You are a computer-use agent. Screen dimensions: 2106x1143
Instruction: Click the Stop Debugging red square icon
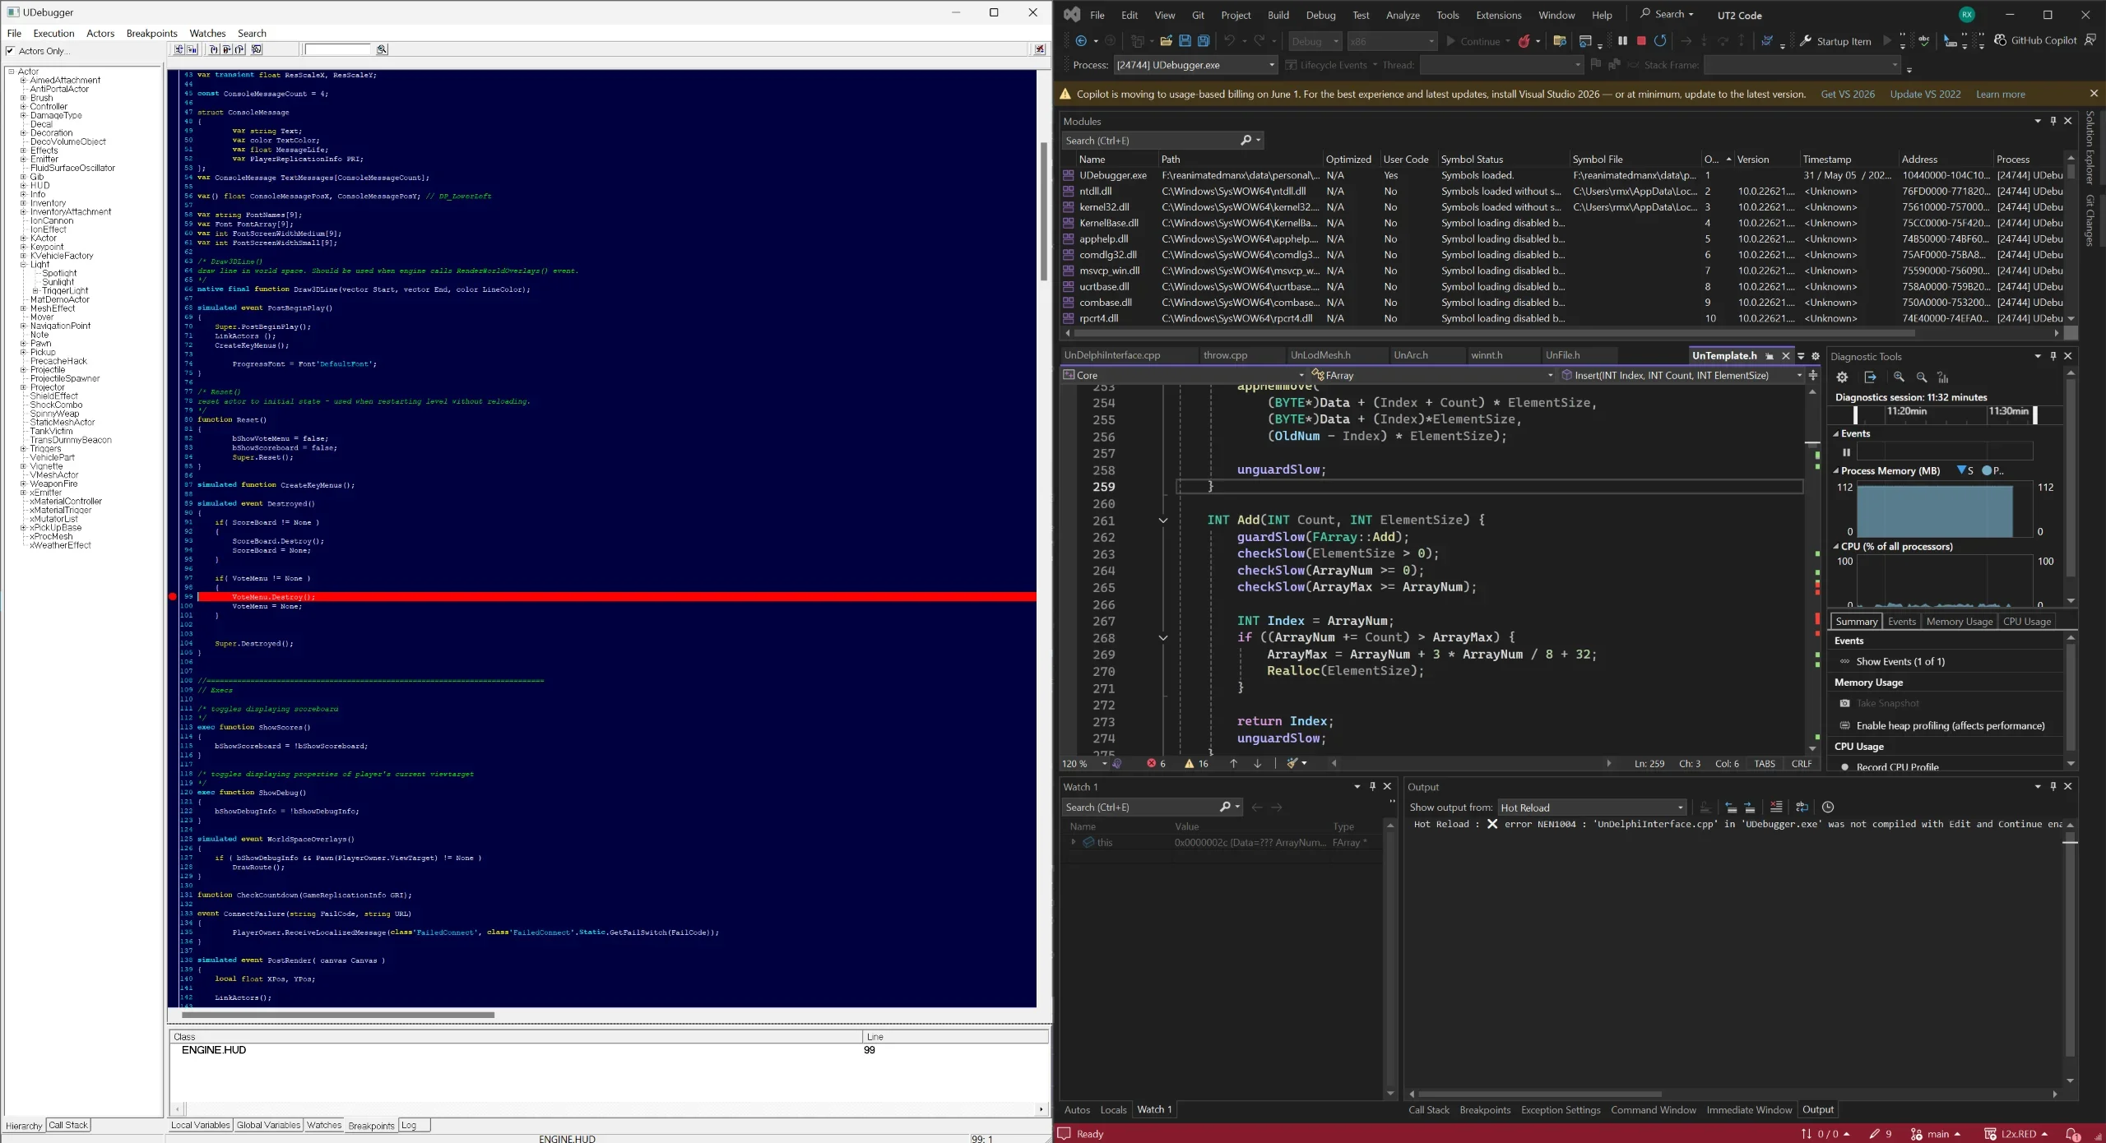(1641, 40)
